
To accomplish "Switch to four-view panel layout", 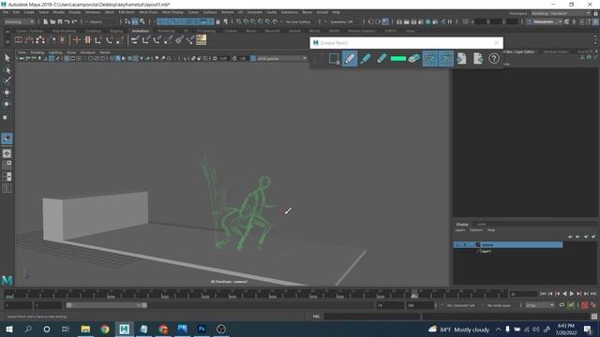I will (7, 165).
